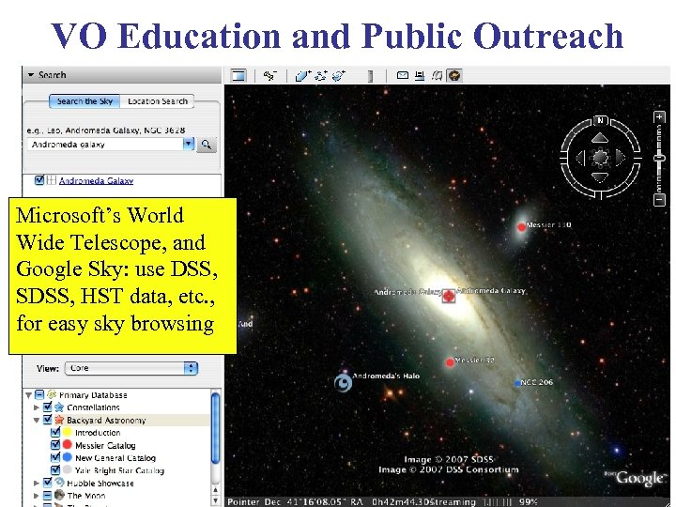Uncheck the New General Catalog checkbox
The height and width of the screenshot is (507, 676).
[55, 457]
